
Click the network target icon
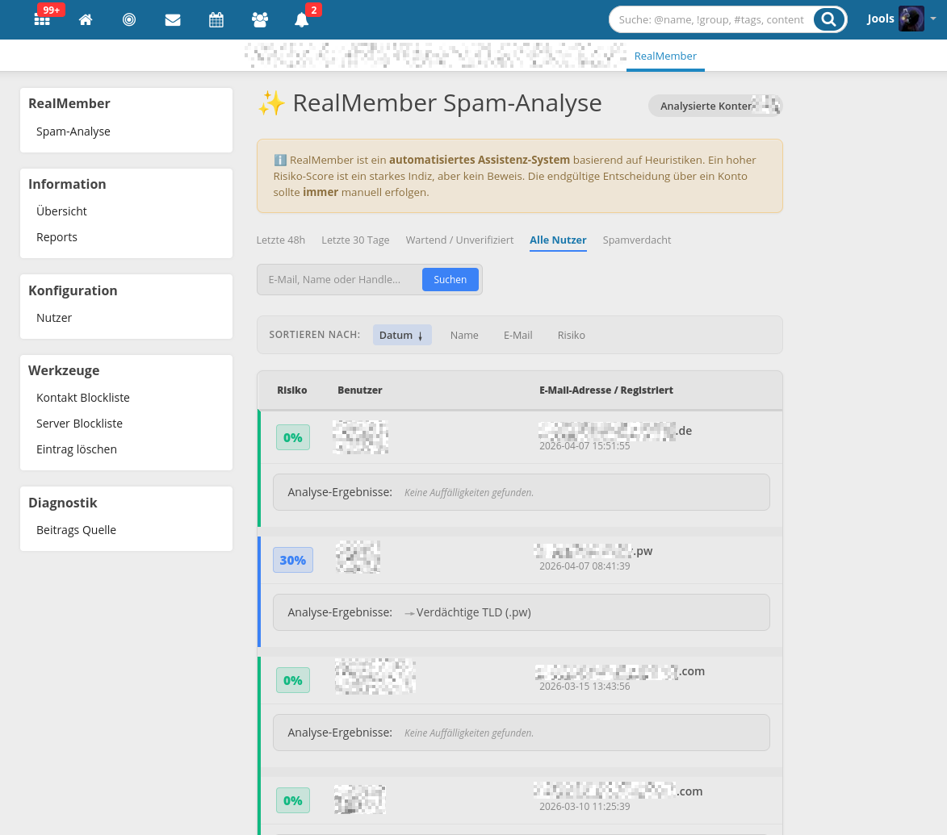tap(129, 20)
